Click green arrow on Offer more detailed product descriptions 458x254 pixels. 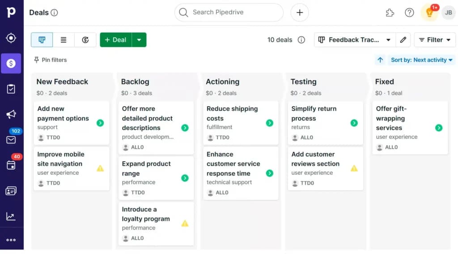coord(185,128)
